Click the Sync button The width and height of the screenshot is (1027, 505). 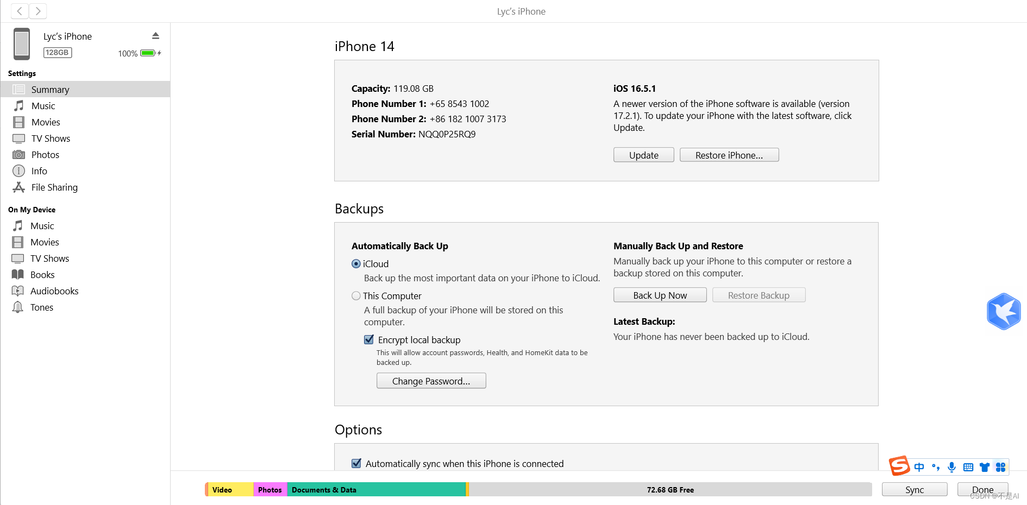click(915, 489)
